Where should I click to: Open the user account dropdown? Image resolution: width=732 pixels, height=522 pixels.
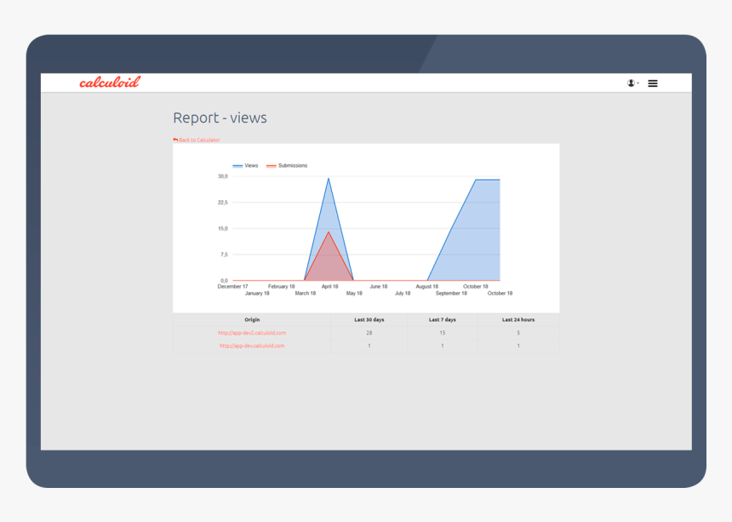(x=632, y=83)
